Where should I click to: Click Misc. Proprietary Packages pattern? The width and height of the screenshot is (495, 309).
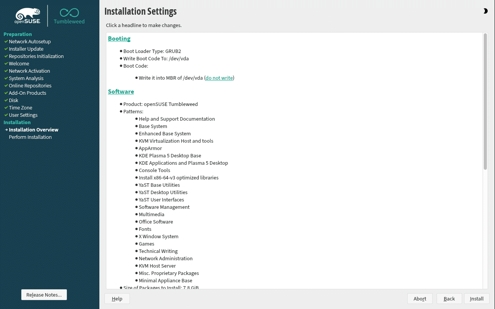169,273
